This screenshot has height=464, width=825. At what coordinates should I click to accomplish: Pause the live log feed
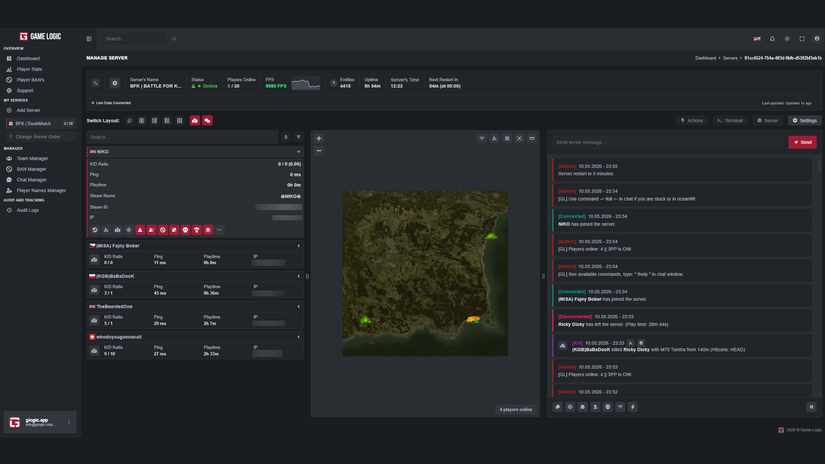(x=811, y=407)
